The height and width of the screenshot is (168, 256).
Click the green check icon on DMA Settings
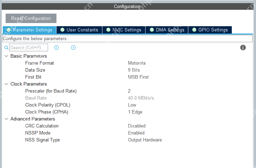click(152, 30)
